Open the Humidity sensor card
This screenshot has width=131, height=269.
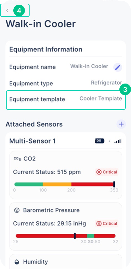point(65,261)
